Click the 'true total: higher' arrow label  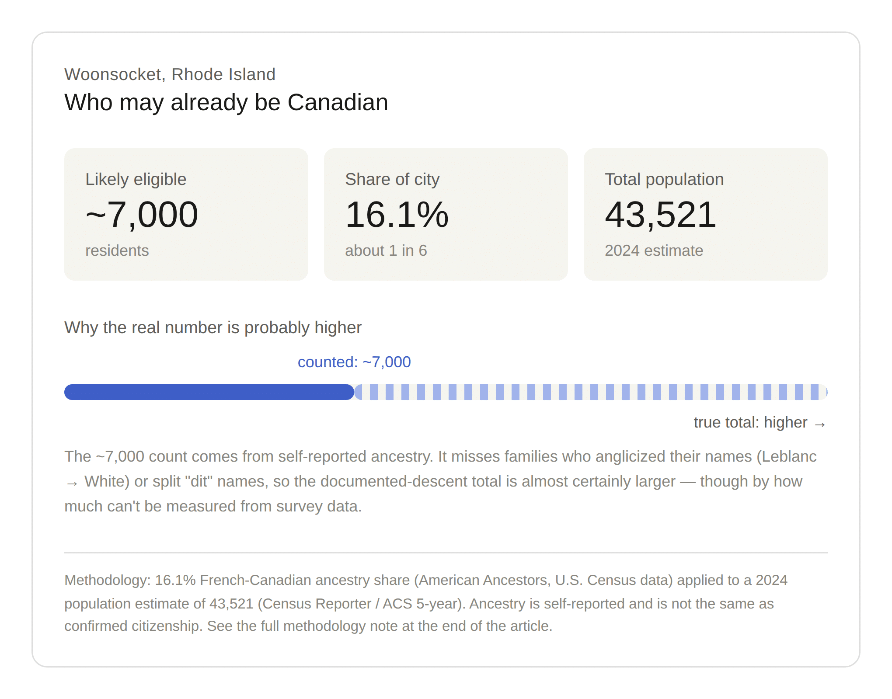(760, 423)
